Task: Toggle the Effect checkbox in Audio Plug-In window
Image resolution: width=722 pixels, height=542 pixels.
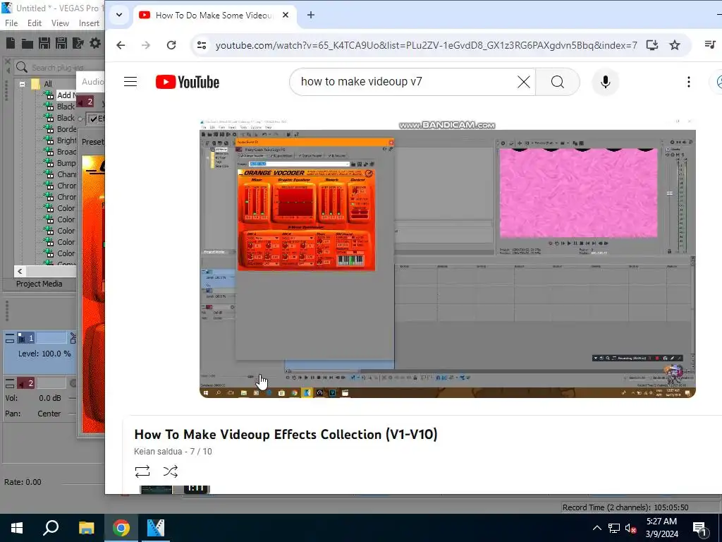Action: click(94, 119)
